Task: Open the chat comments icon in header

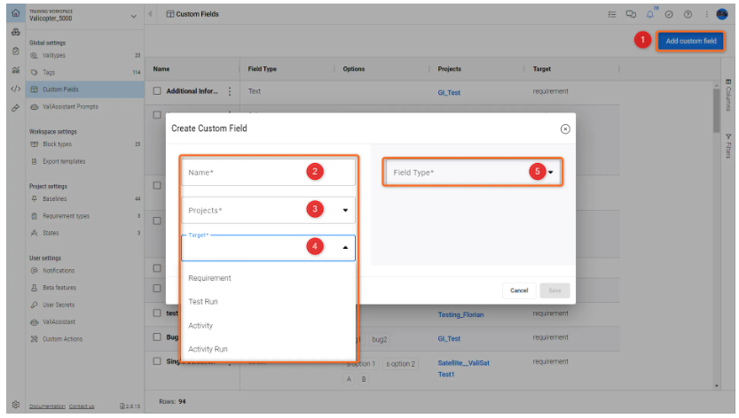Action: (631, 14)
